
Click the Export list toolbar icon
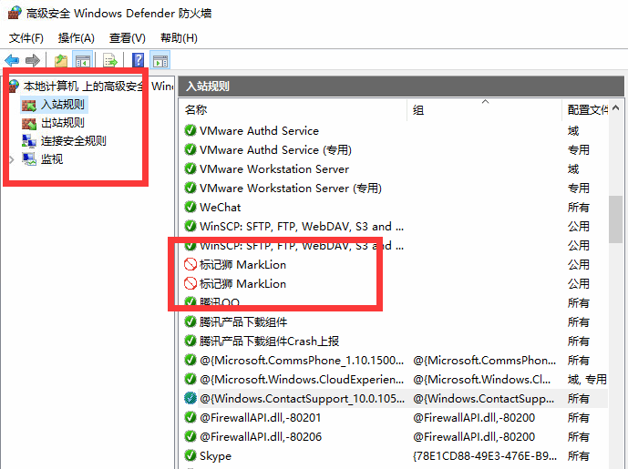tap(110, 61)
